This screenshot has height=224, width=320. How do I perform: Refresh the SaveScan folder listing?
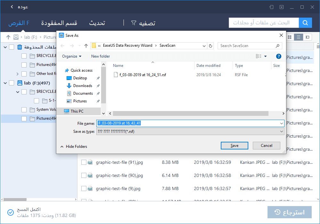click(210, 46)
